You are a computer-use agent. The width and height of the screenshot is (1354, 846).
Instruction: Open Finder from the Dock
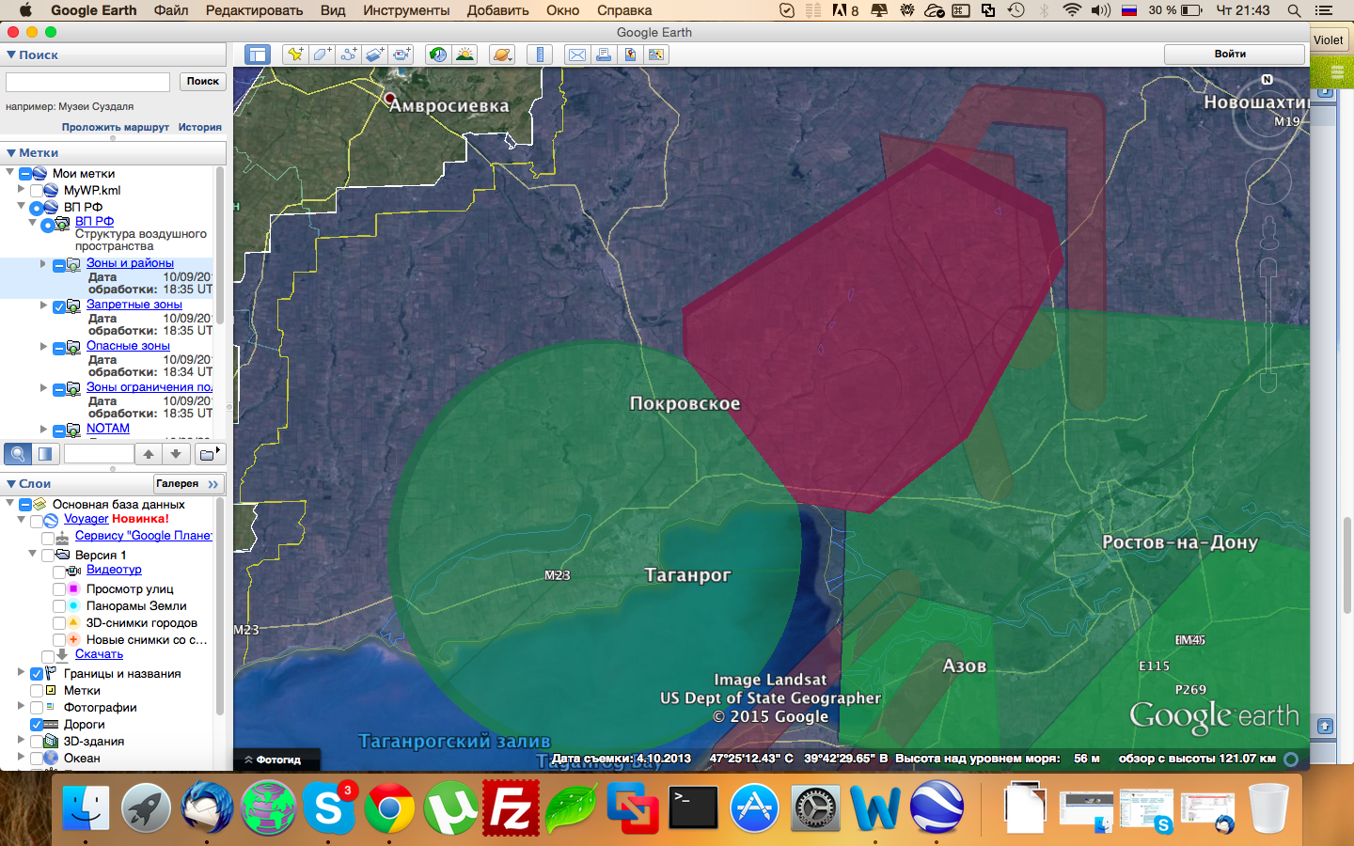[x=87, y=807]
